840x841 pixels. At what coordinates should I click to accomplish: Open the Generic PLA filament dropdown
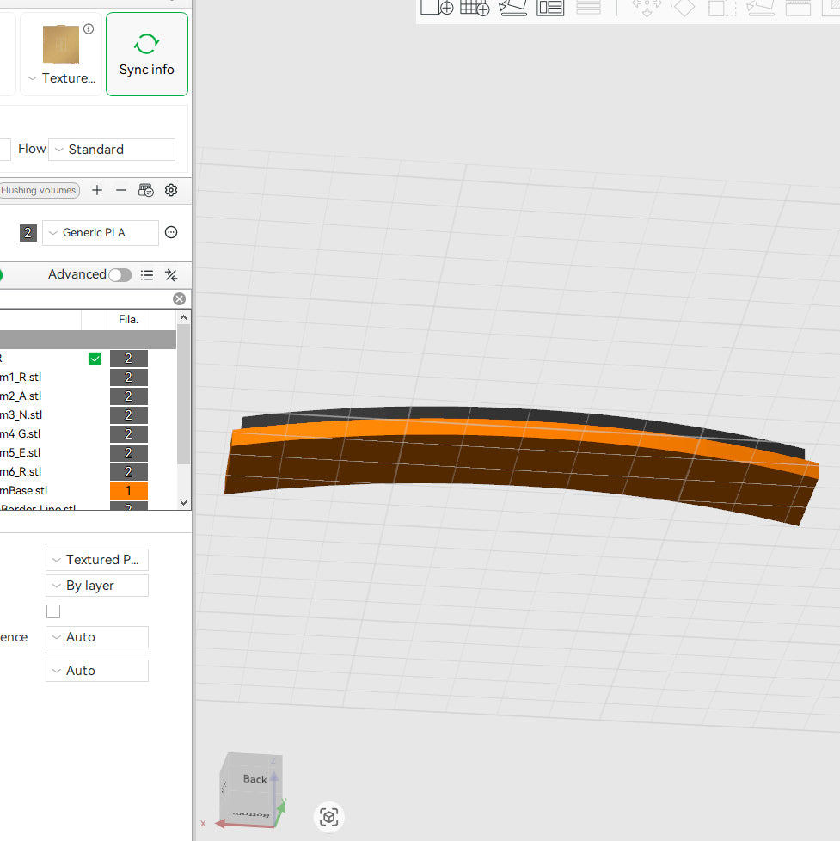[100, 232]
